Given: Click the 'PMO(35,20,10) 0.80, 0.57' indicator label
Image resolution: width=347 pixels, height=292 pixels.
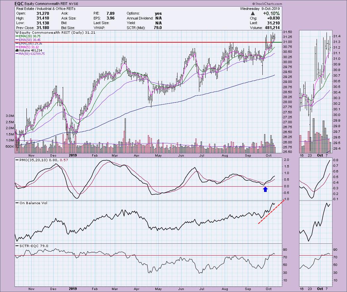Looking at the screenshot, I should (44, 160).
